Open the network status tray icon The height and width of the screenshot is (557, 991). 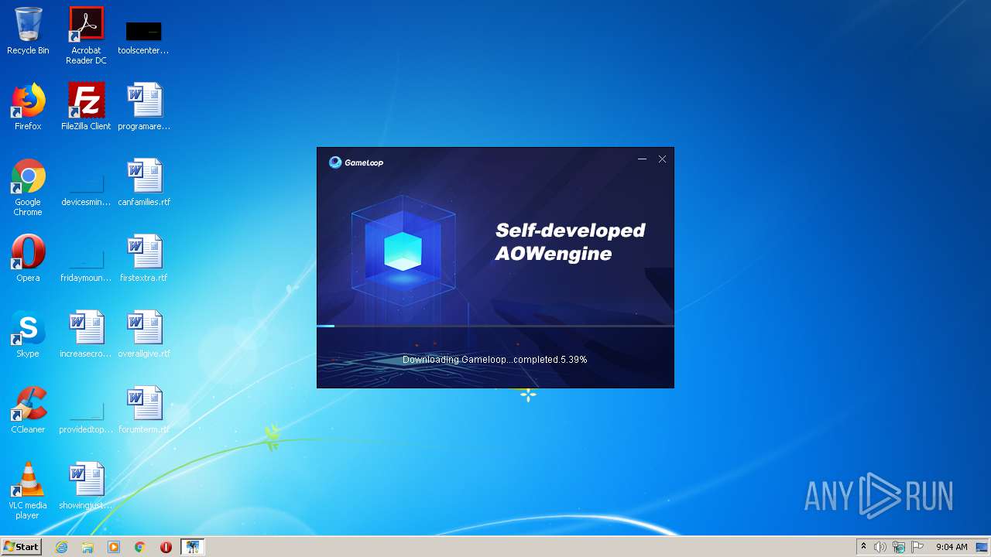899,547
